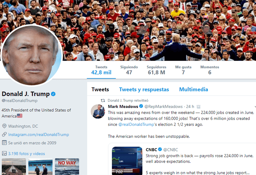
Task: Switch to the Multimedia tab
Action: click(x=194, y=90)
